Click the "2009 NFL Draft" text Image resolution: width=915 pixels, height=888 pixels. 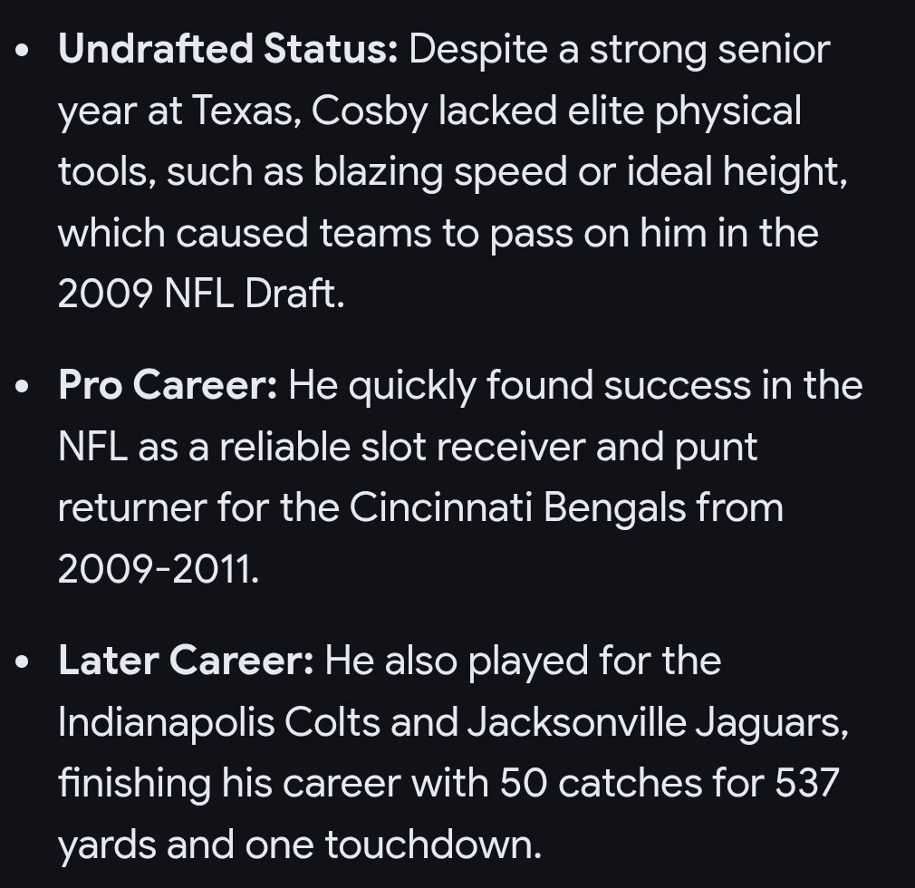pyautogui.click(x=199, y=295)
